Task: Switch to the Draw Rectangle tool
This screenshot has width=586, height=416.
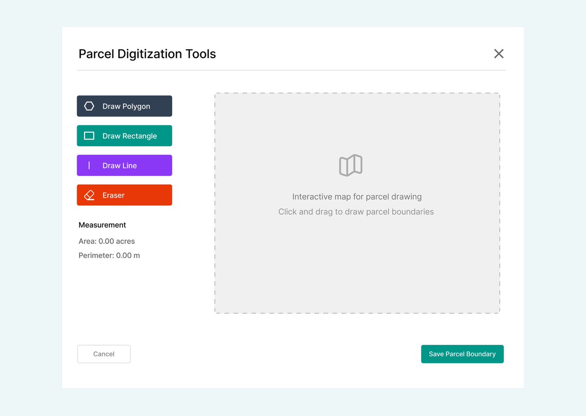Action: [x=124, y=136]
